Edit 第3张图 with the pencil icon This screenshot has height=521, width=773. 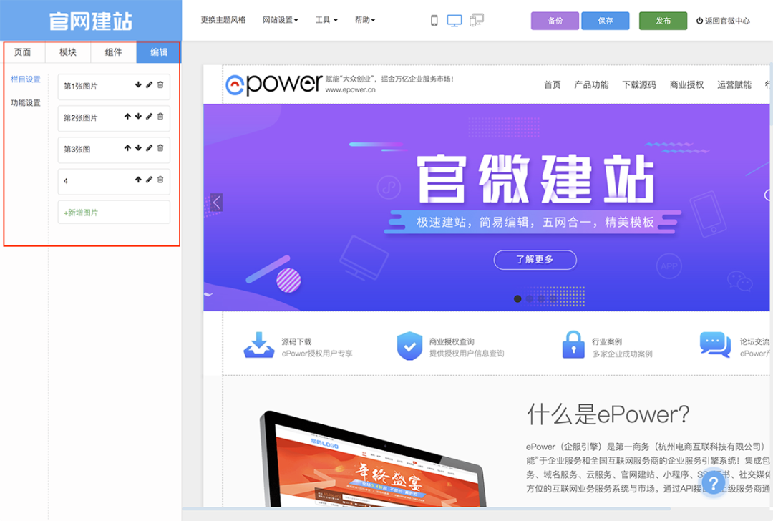149,148
